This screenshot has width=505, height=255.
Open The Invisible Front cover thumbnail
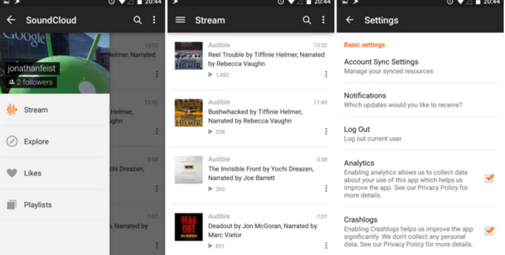189,170
